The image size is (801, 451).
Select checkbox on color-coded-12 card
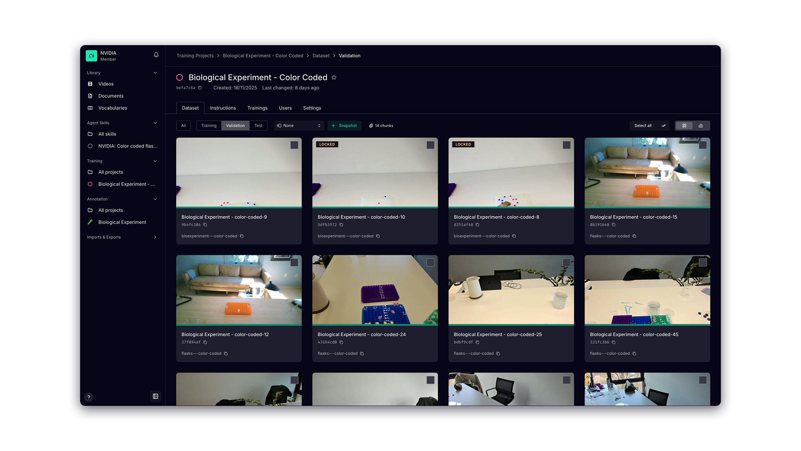click(295, 262)
